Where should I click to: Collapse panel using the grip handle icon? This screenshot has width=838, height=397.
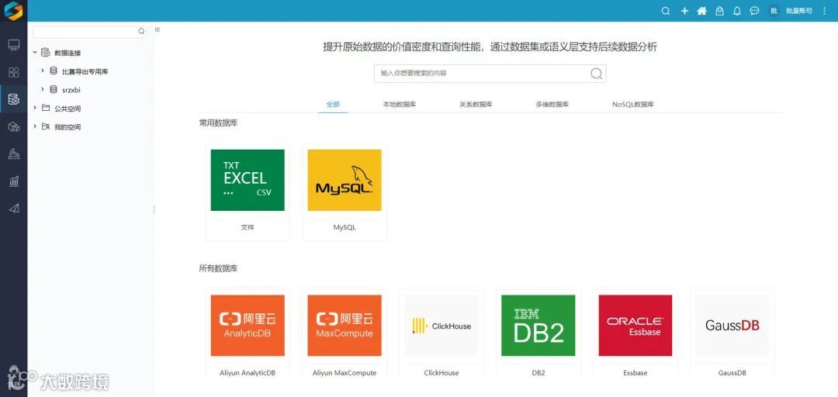(x=157, y=30)
